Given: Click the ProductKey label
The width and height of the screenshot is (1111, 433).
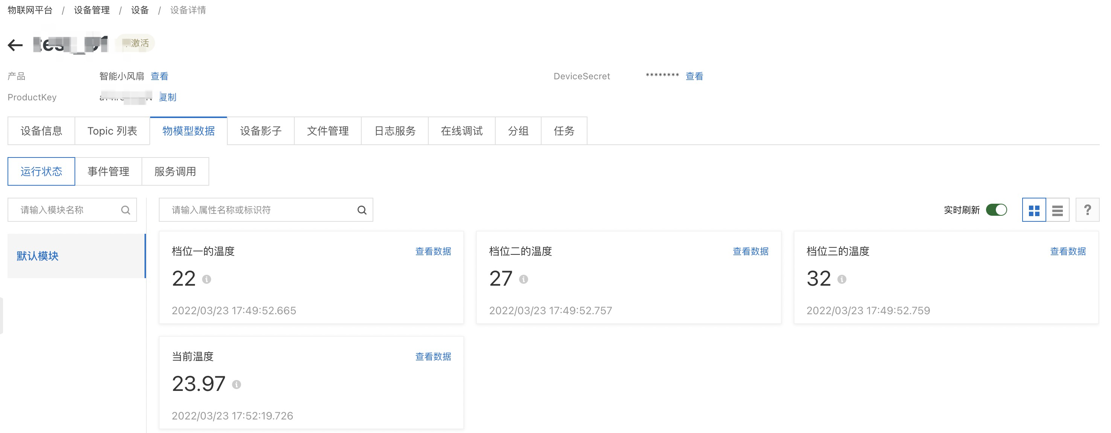Looking at the screenshot, I should click(32, 97).
